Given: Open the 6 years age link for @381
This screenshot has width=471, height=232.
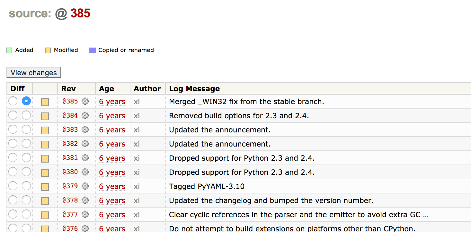Looking at the screenshot, I should point(112,158).
